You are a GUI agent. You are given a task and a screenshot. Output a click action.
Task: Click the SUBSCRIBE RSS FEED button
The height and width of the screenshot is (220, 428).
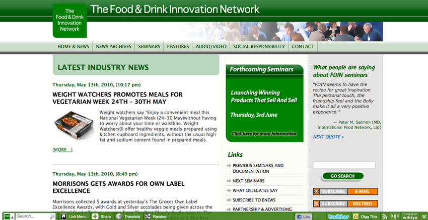point(345,203)
